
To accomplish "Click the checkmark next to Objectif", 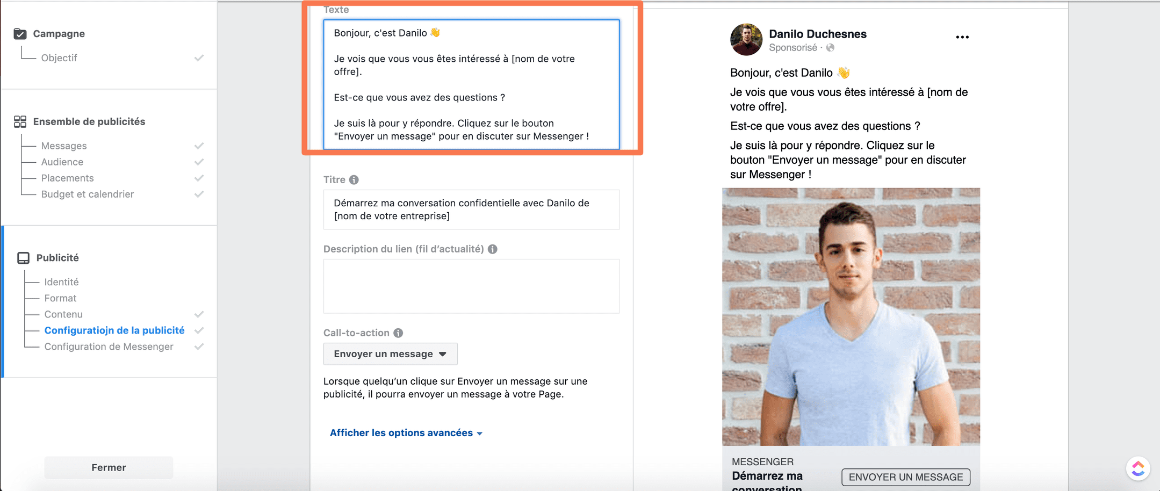I will pos(199,58).
